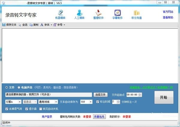This screenshot has height=127, width=180.
Task: Click the 积分充值 label text
Action: 136,18
